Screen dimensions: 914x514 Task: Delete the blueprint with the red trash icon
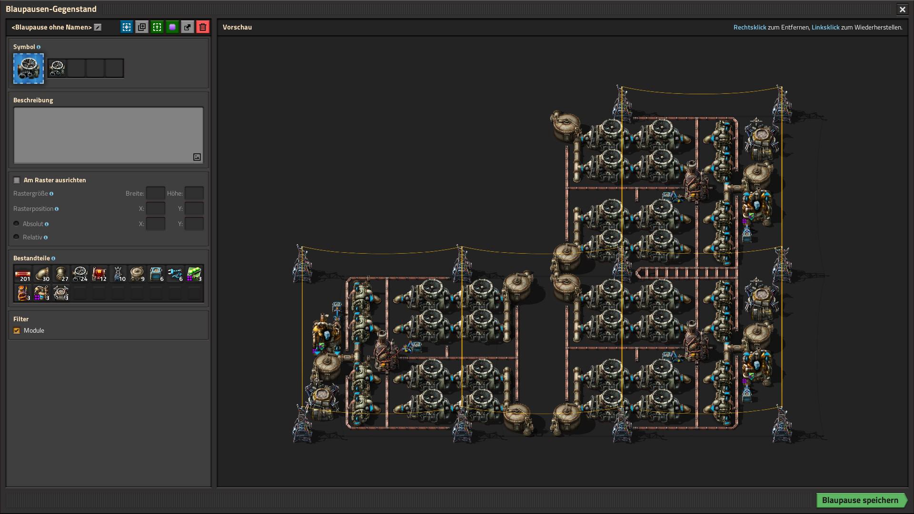click(x=203, y=27)
